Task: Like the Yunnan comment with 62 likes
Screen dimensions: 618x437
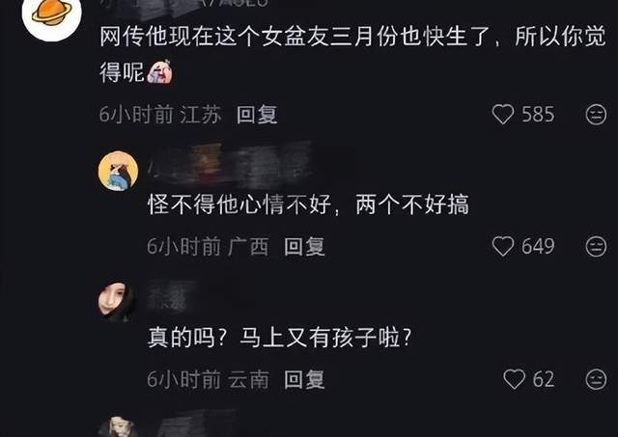Action: pyautogui.click(x=514, y=379)
